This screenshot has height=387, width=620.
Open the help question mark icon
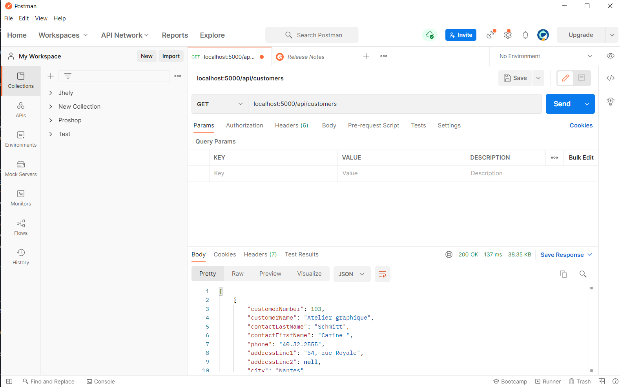tap(615, 382)
